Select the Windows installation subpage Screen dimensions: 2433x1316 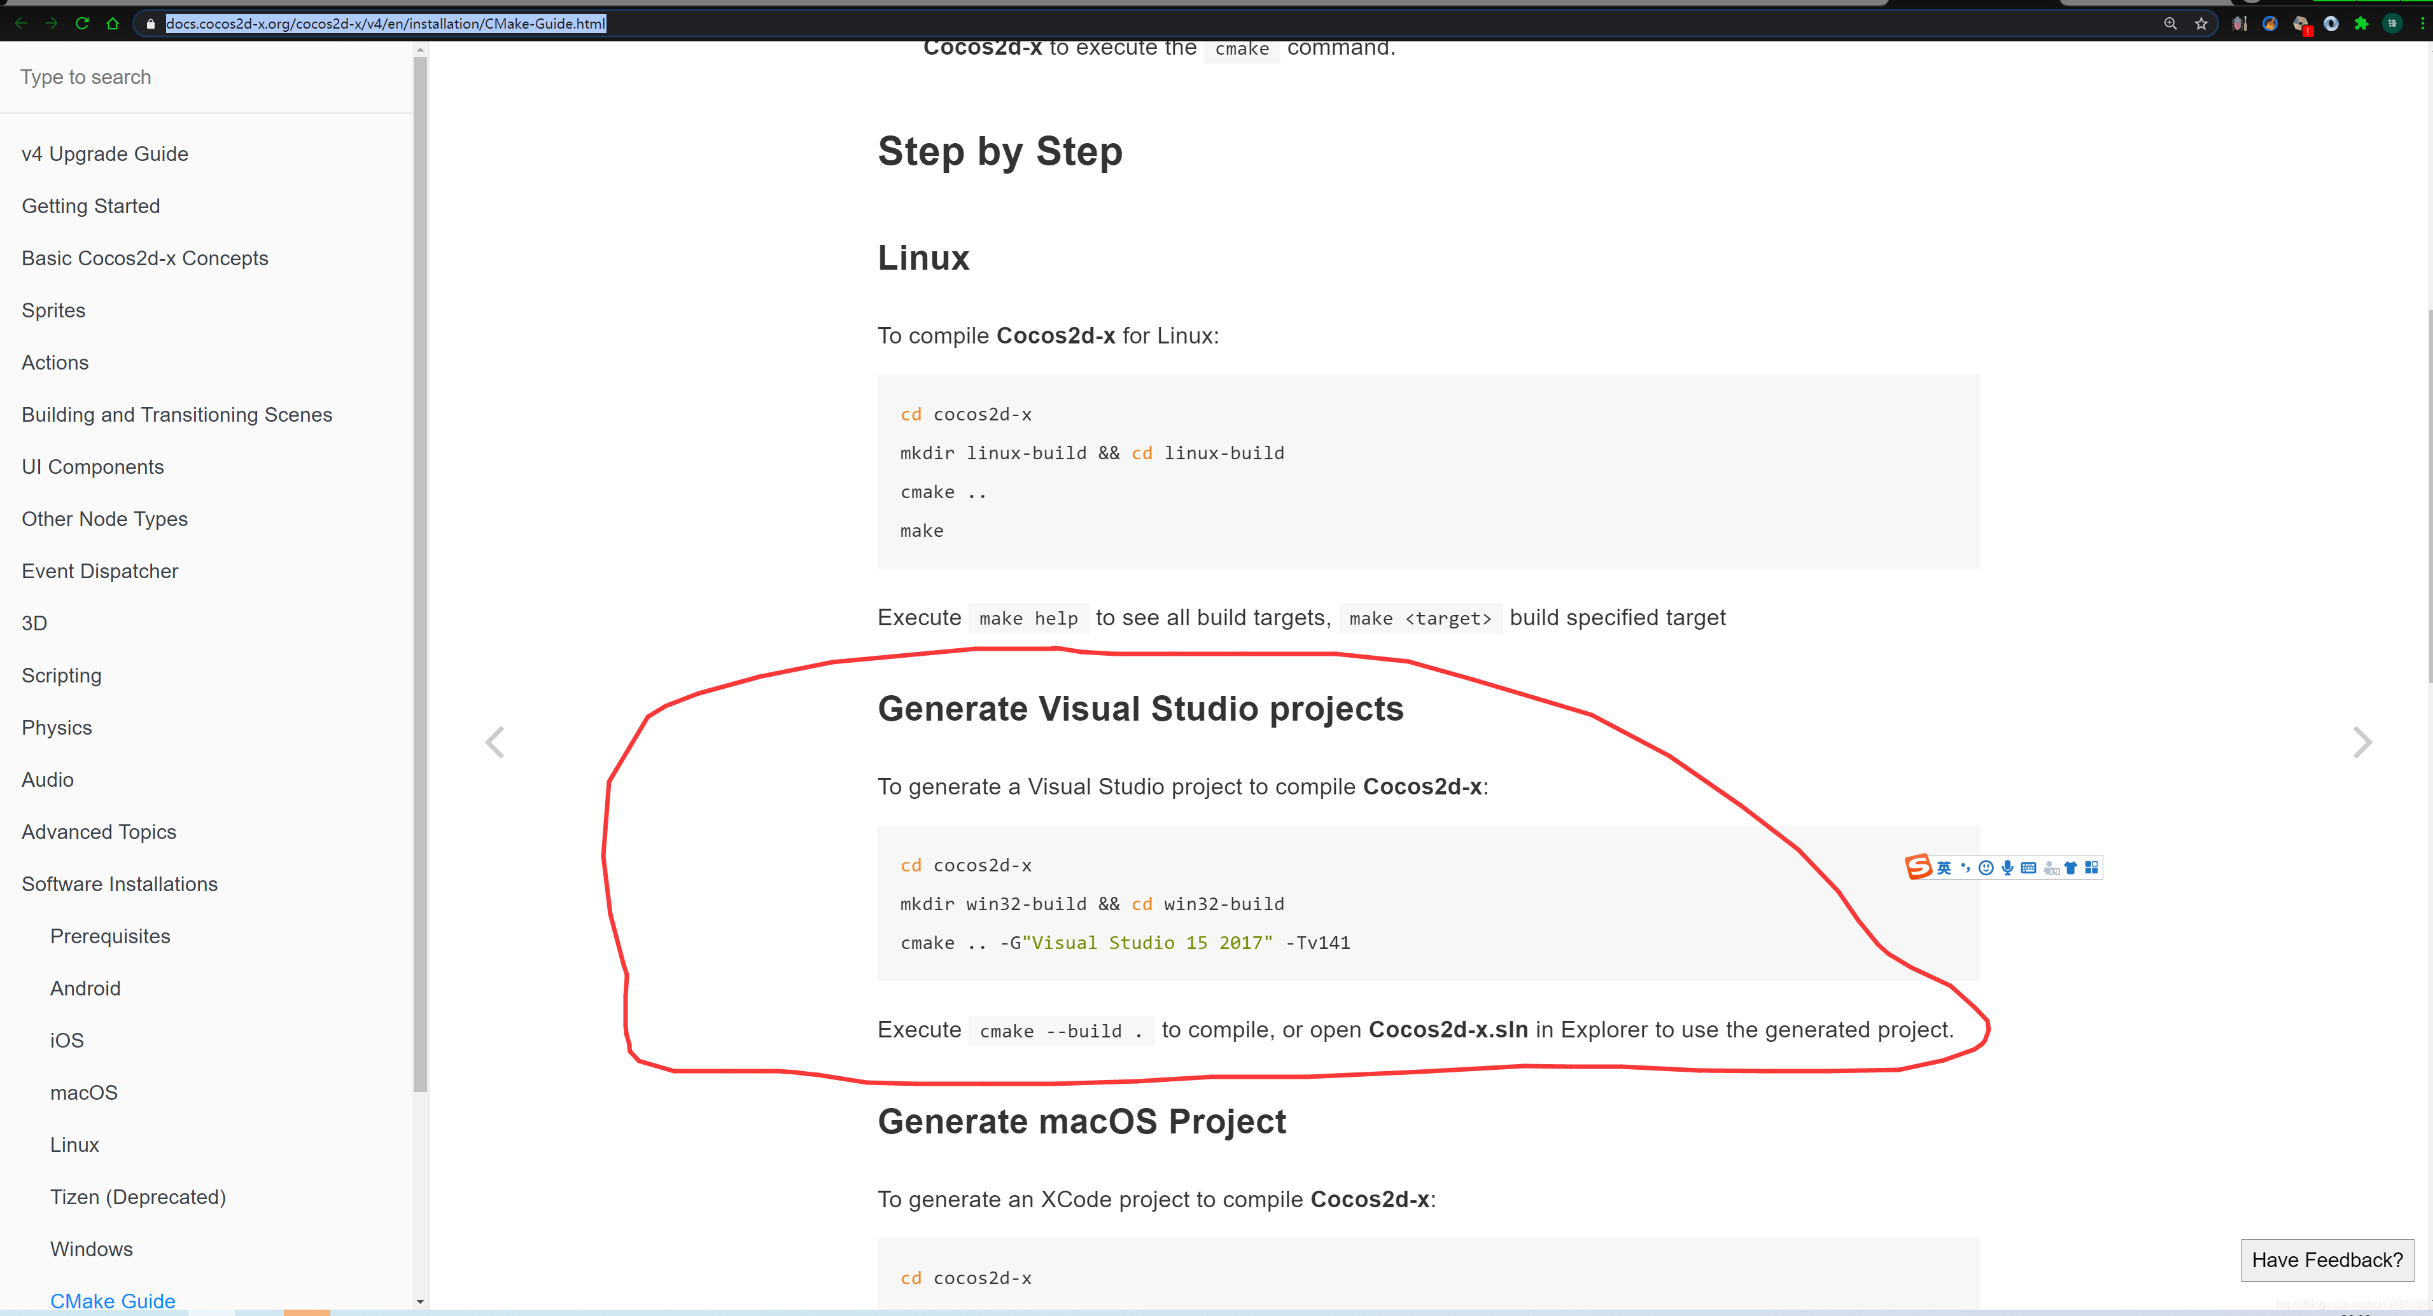pos(92,1250)
